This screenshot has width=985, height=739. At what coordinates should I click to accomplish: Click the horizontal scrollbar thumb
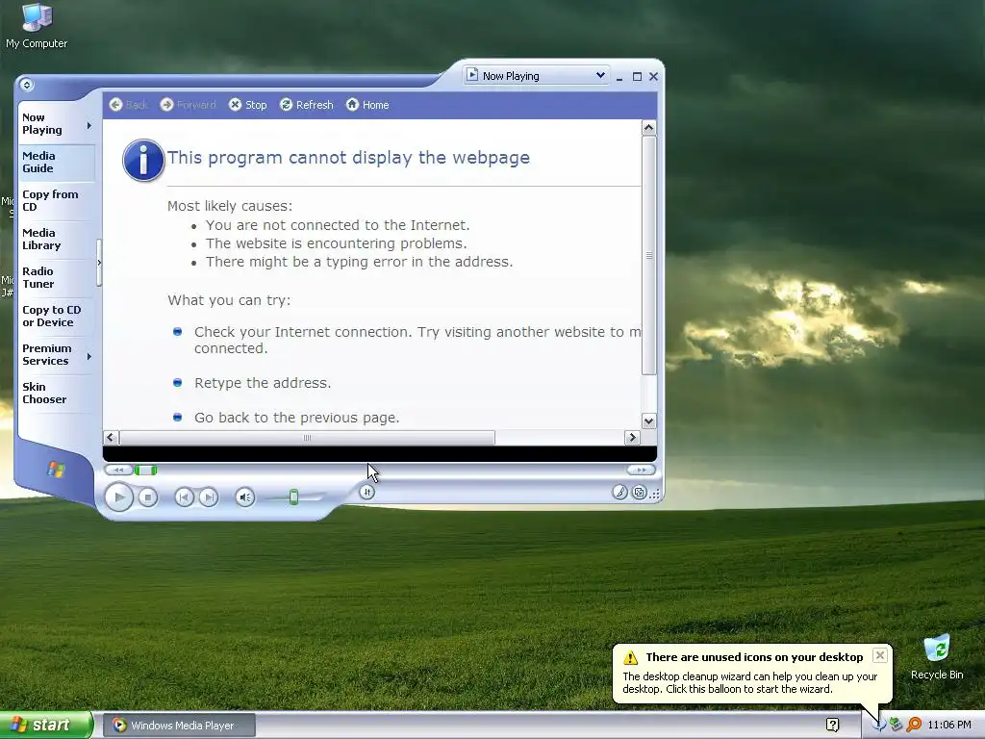(307, 438)
